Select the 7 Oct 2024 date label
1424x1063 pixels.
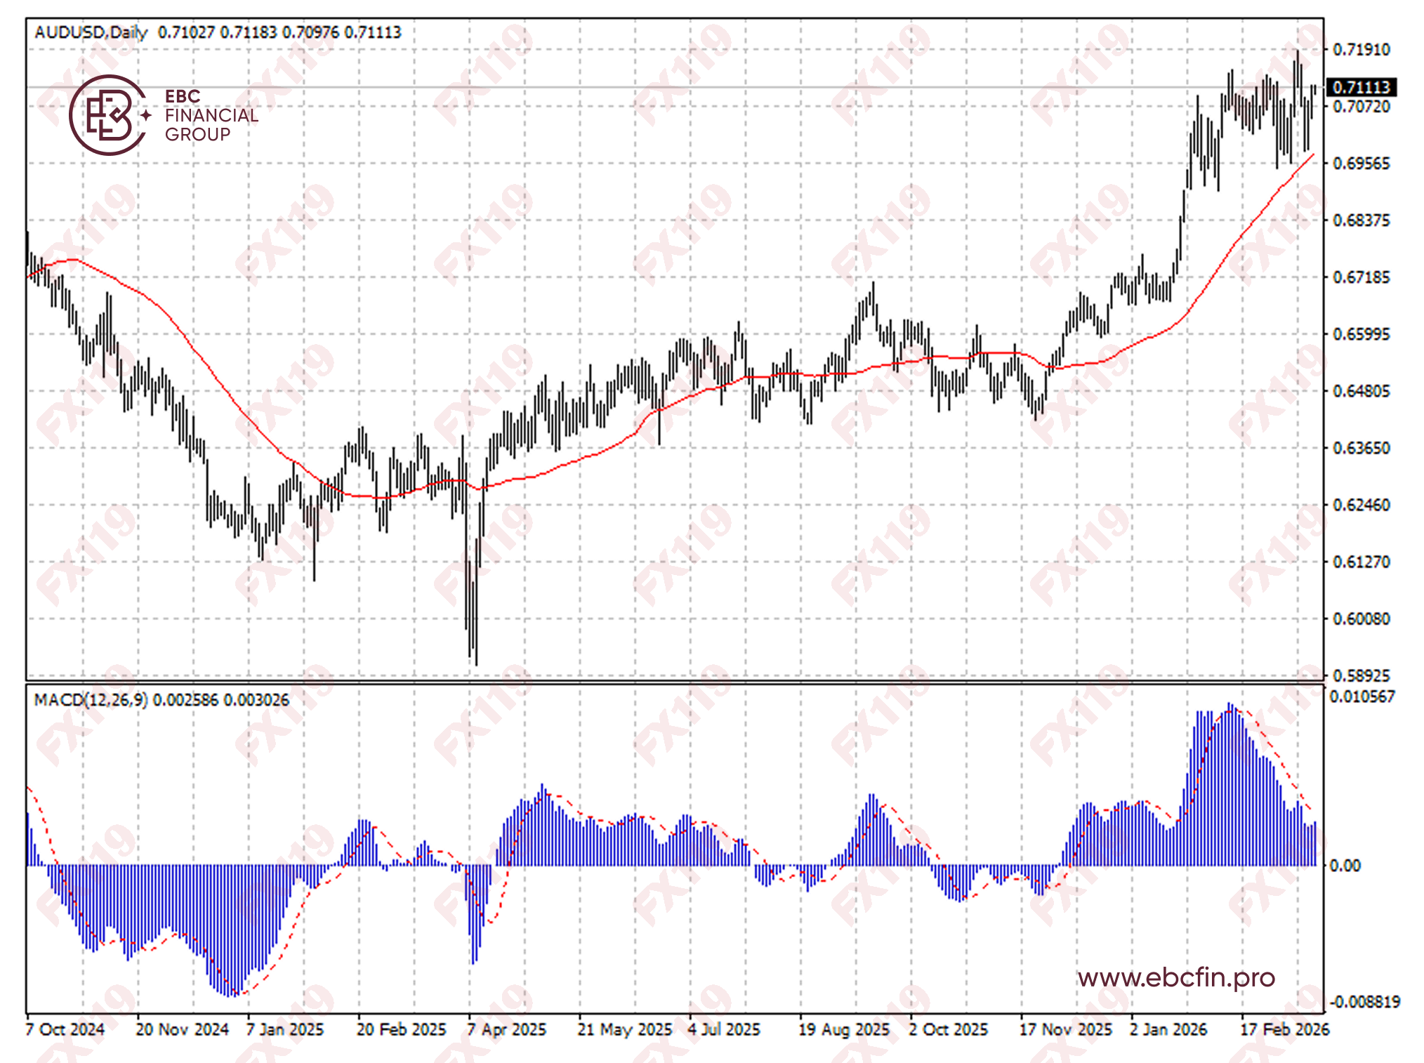[x=65, y=1029]
